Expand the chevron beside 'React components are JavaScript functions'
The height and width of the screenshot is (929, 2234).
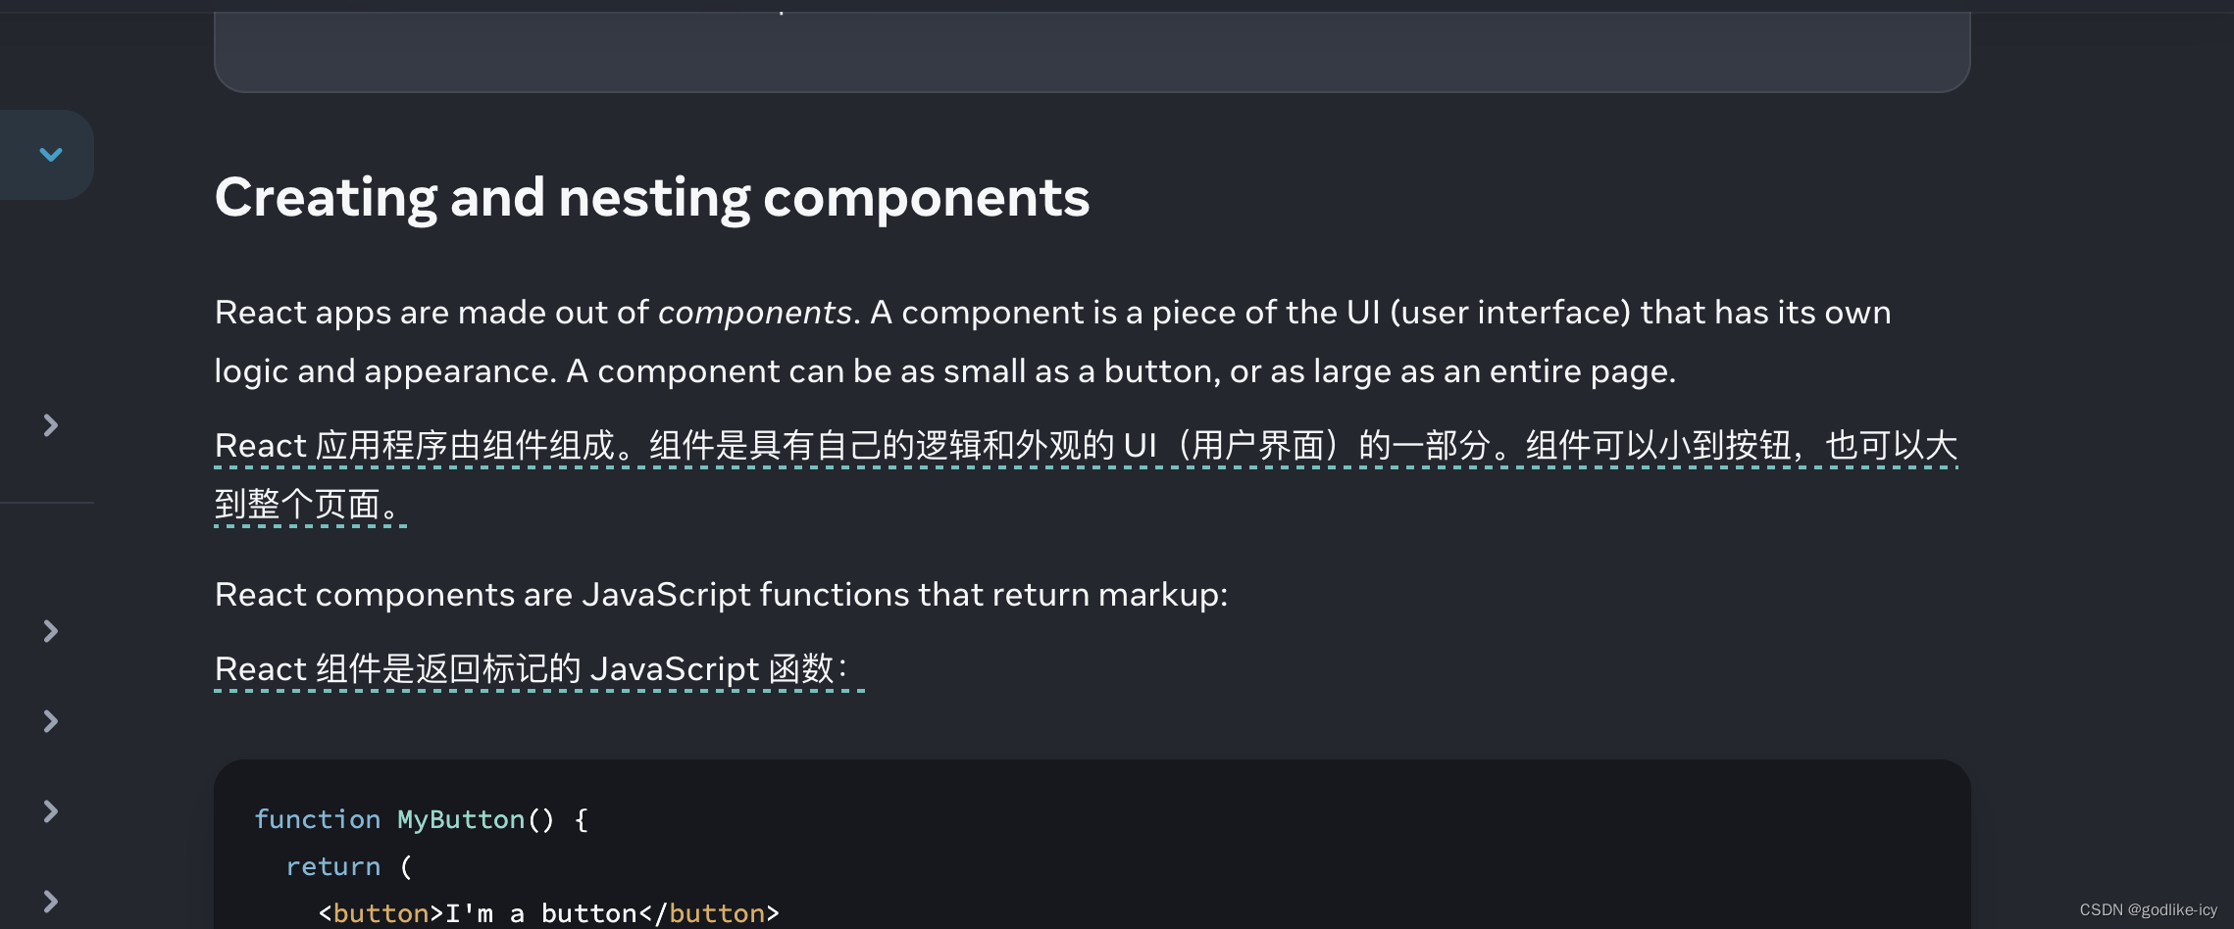pos(49,630)
